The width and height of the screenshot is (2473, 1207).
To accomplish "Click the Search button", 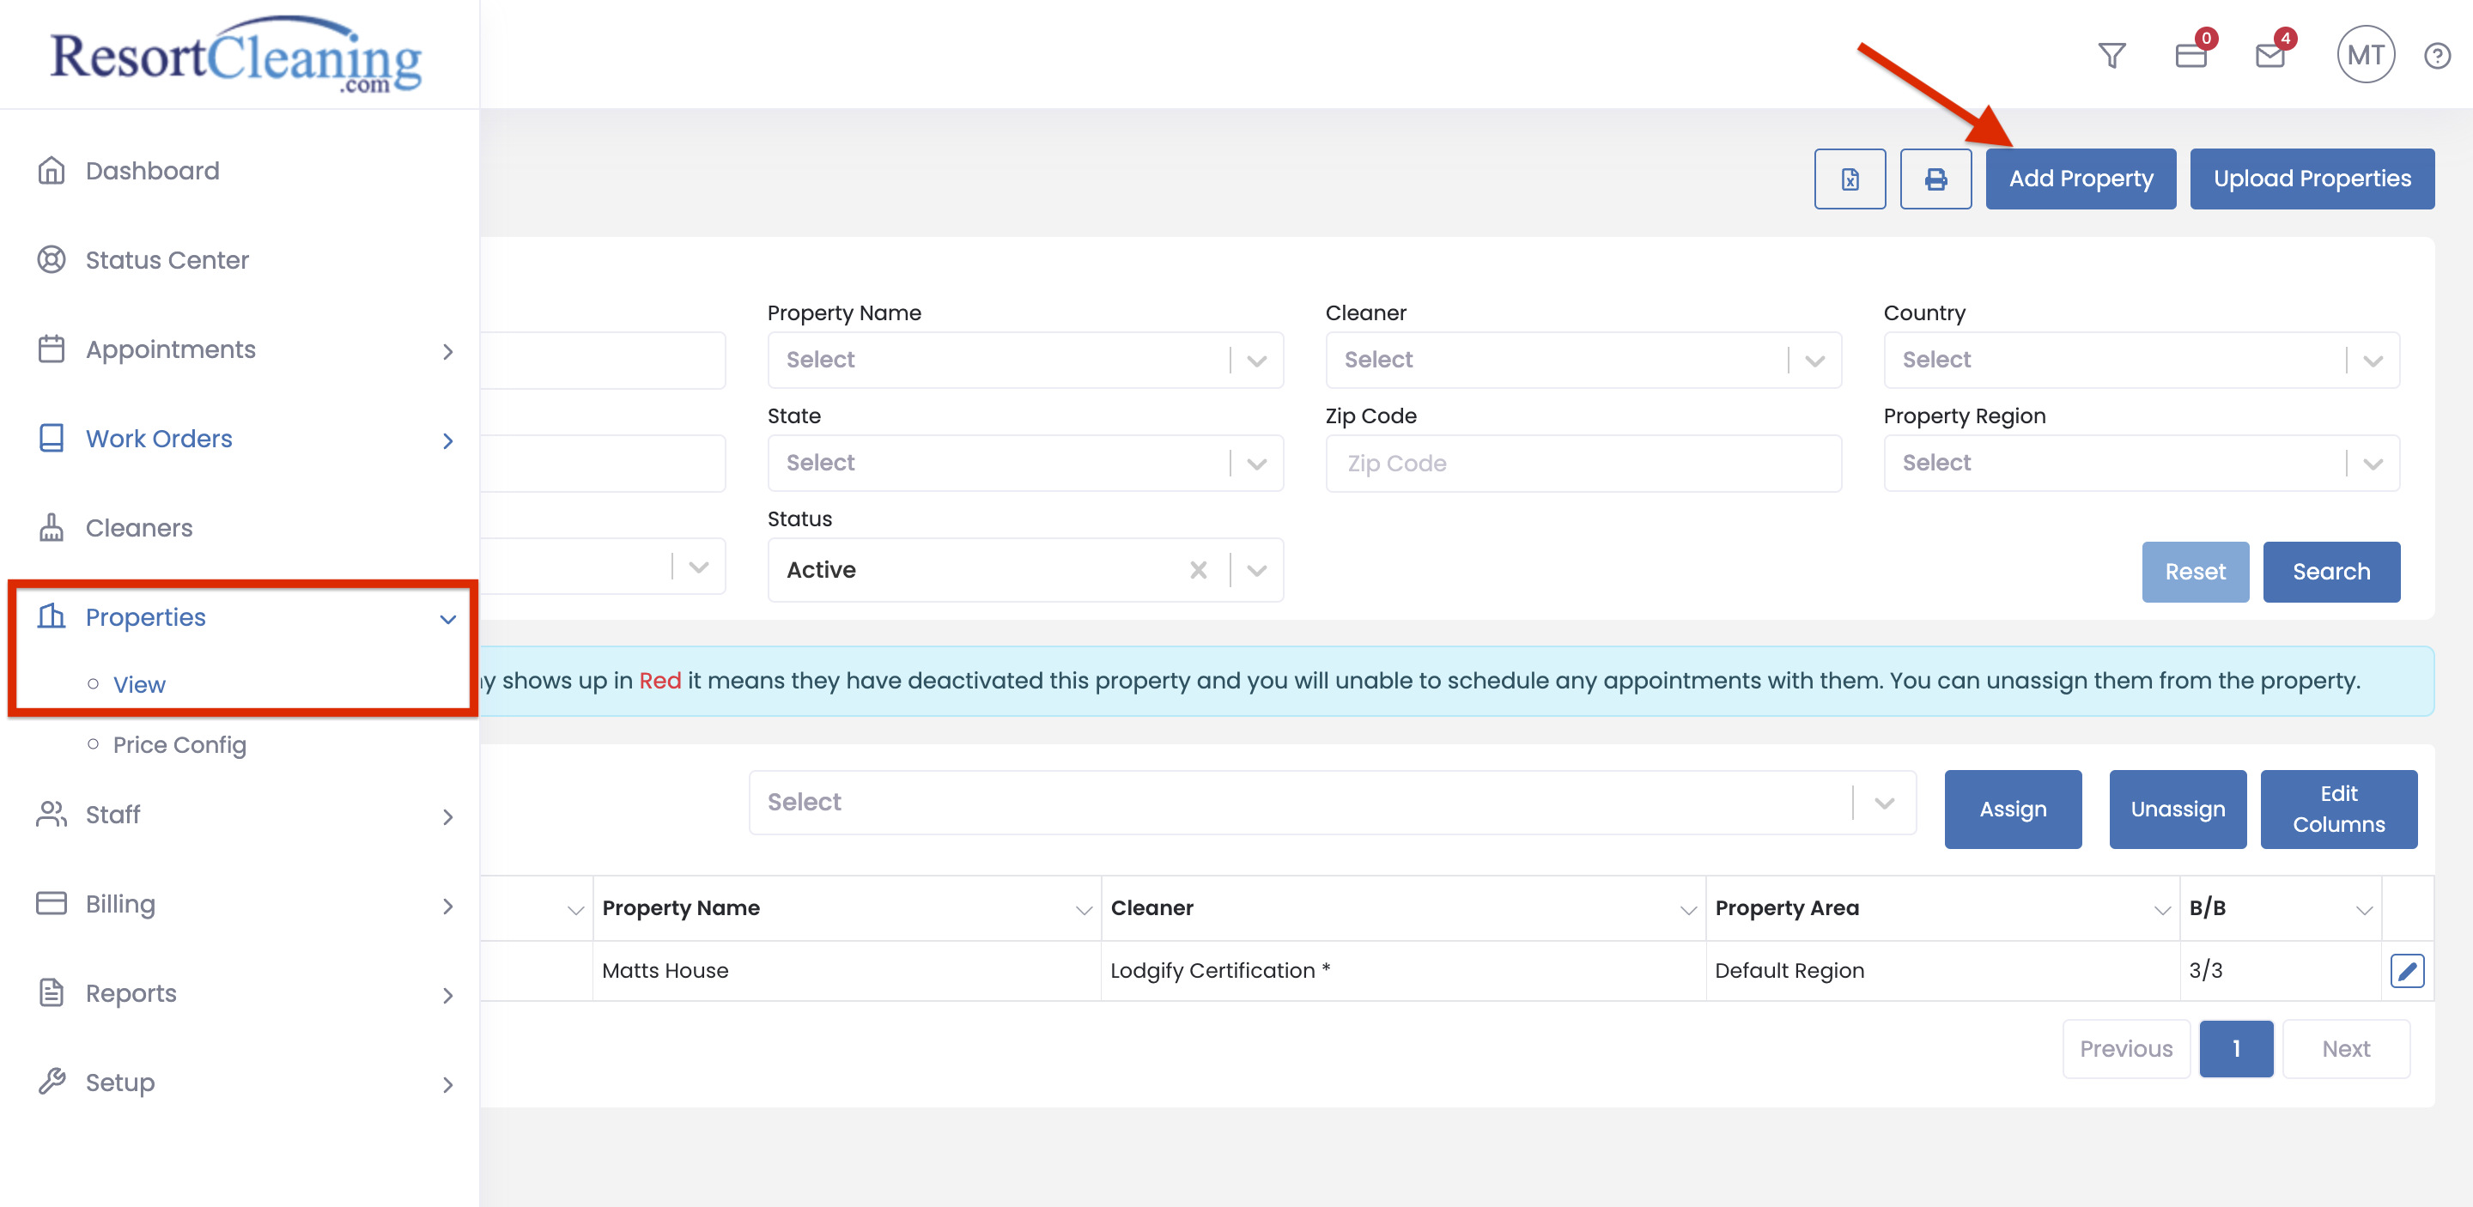I will click(2330, 572).
